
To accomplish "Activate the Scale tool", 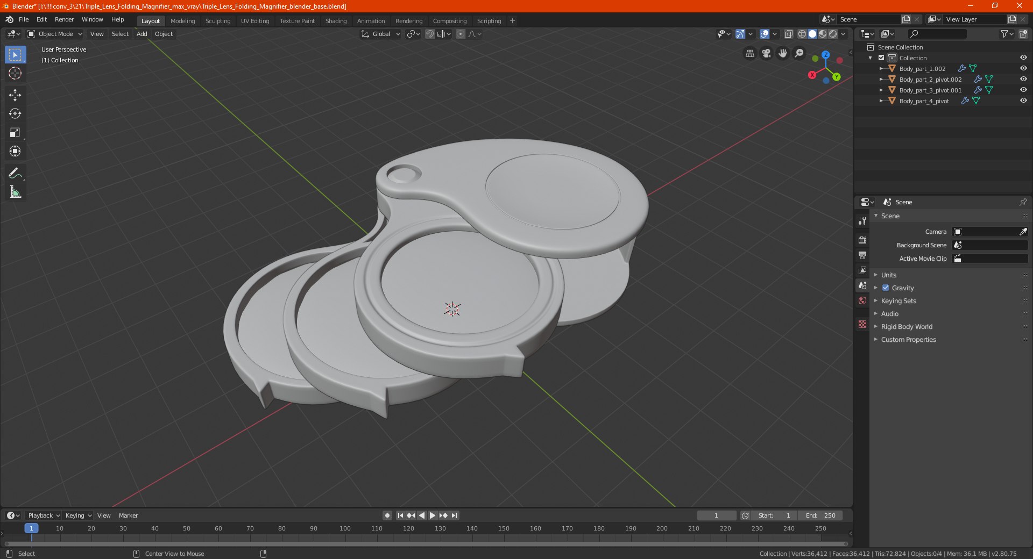I will point(15,133).
